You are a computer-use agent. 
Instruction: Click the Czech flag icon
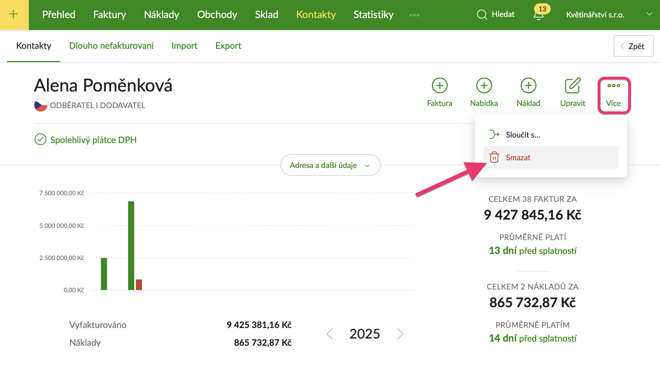(x=40, y=105)
